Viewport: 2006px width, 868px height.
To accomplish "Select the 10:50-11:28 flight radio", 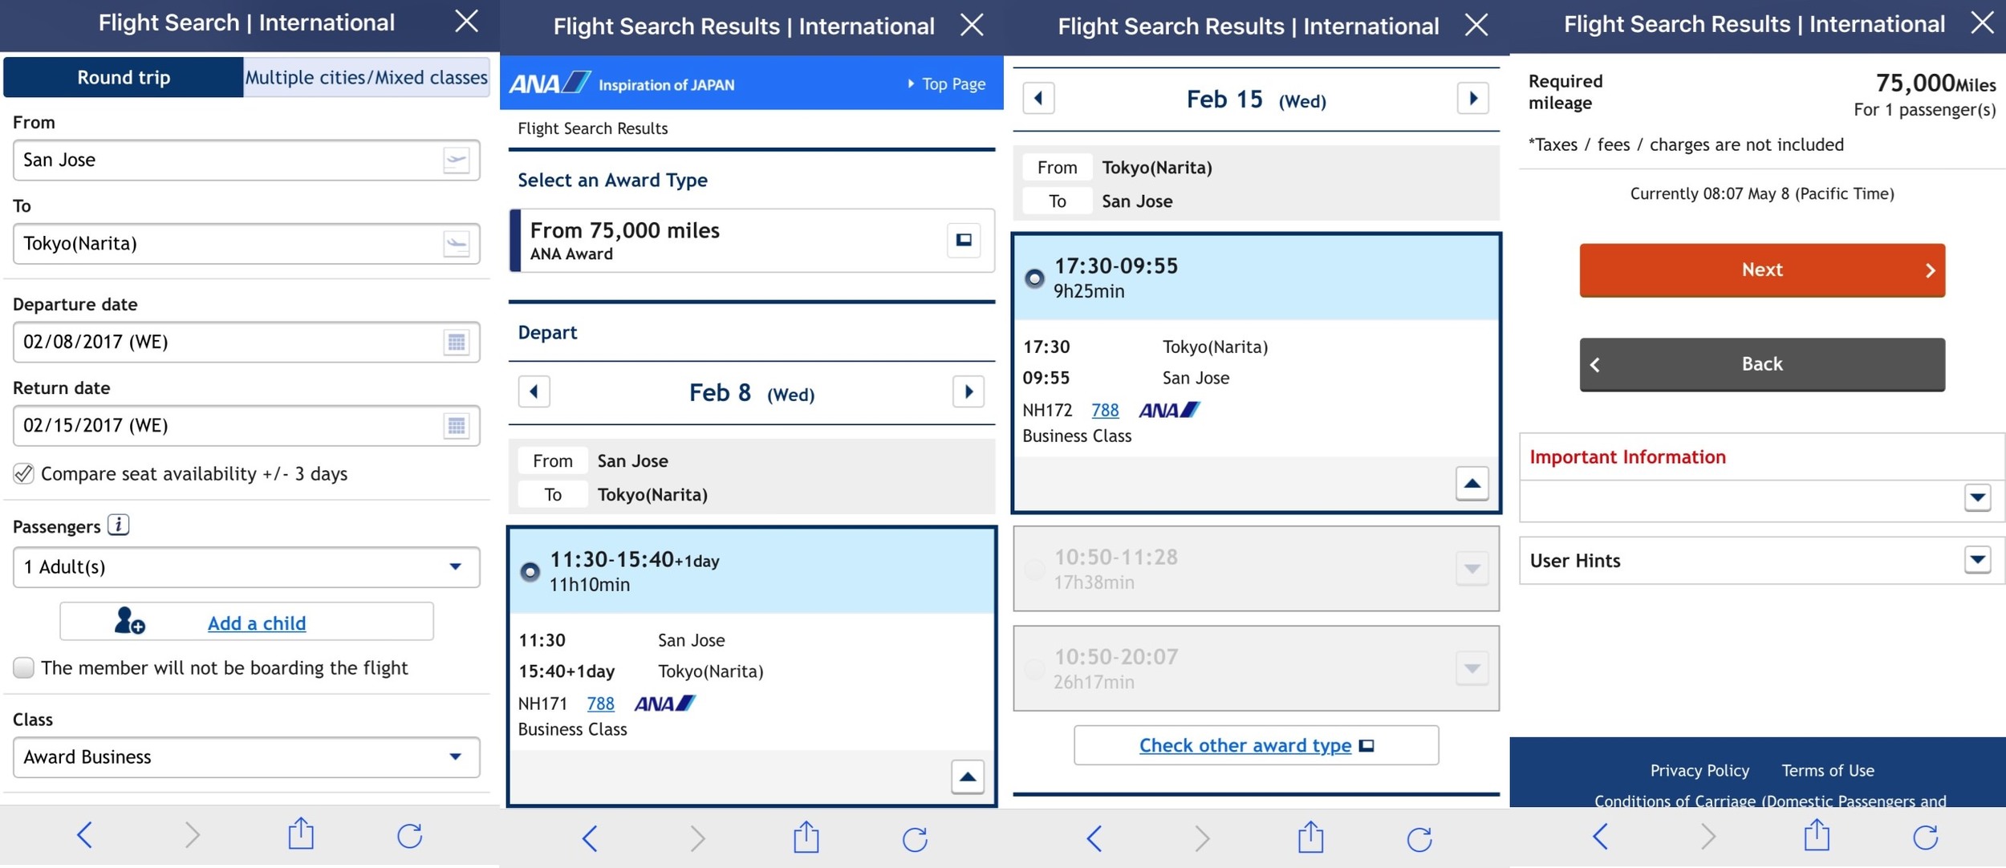I will click(x=1034, y=570).
